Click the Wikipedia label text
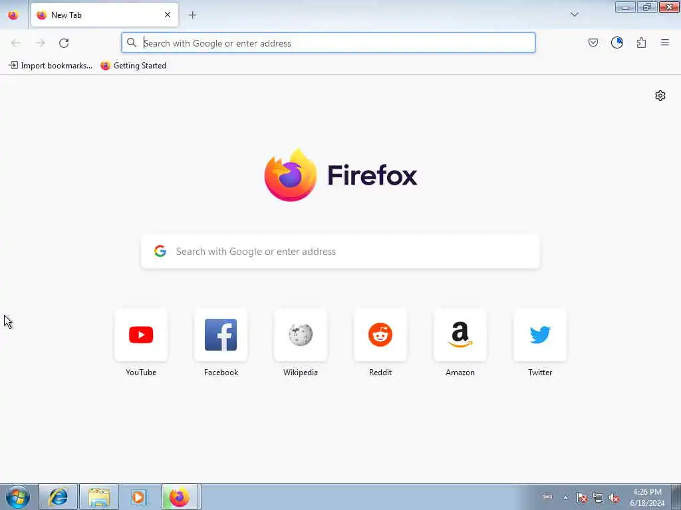 pos(301,373)
